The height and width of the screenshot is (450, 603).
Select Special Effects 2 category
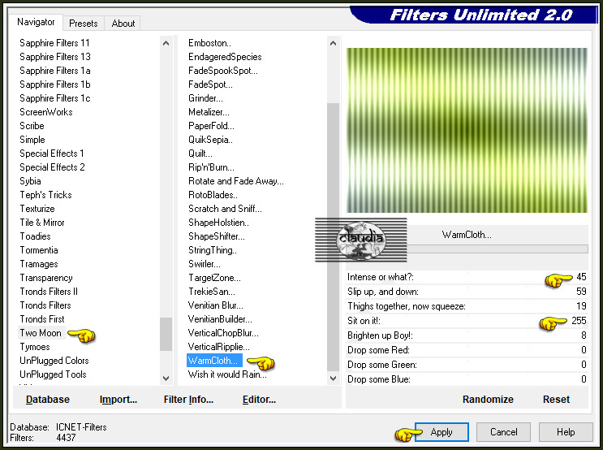click(x=52, y=167)
